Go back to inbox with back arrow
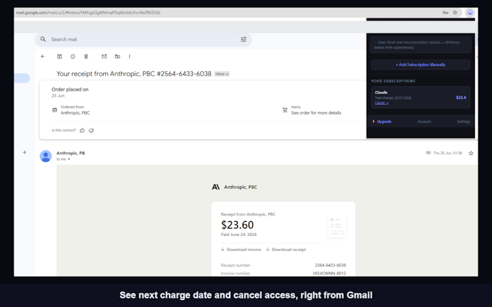The image size is (492, 307). [x=42, y=57]
